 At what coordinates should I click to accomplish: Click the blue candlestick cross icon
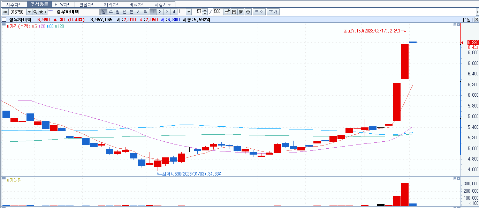point(51,12)
